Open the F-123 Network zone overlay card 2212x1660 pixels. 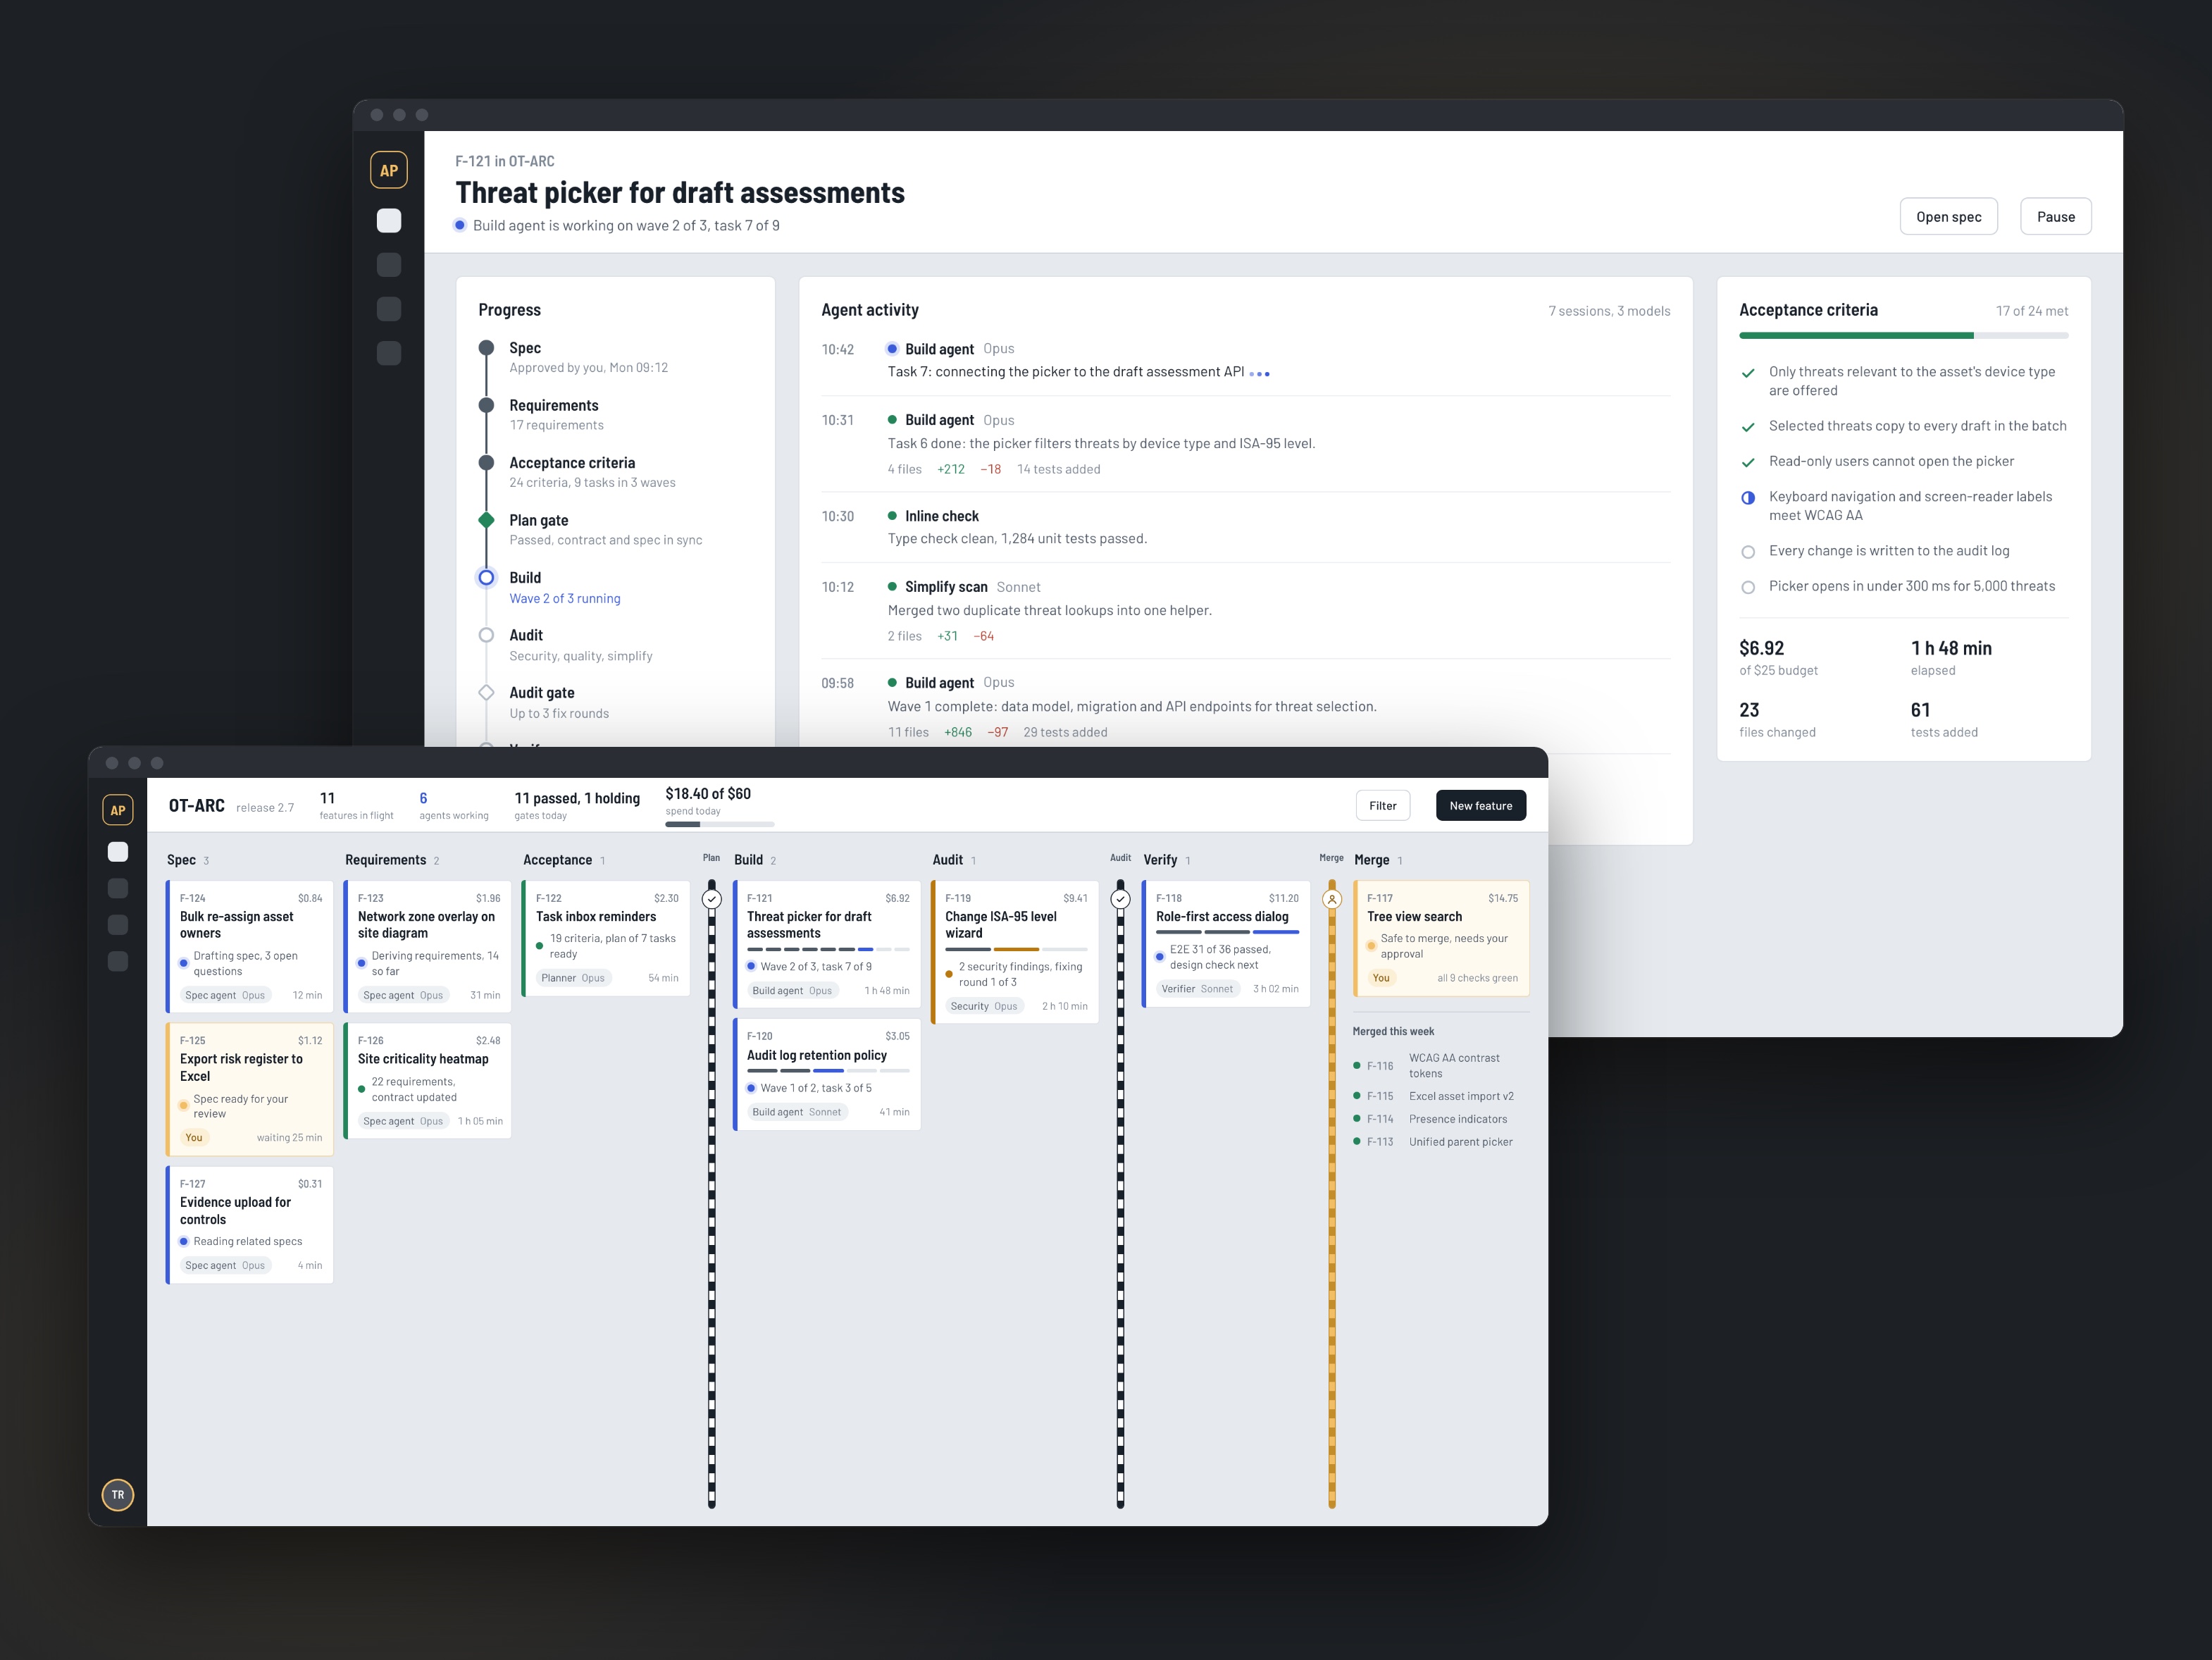428,947
